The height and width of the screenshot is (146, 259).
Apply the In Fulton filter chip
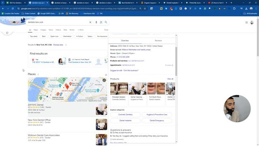click(x=79, y=36)
